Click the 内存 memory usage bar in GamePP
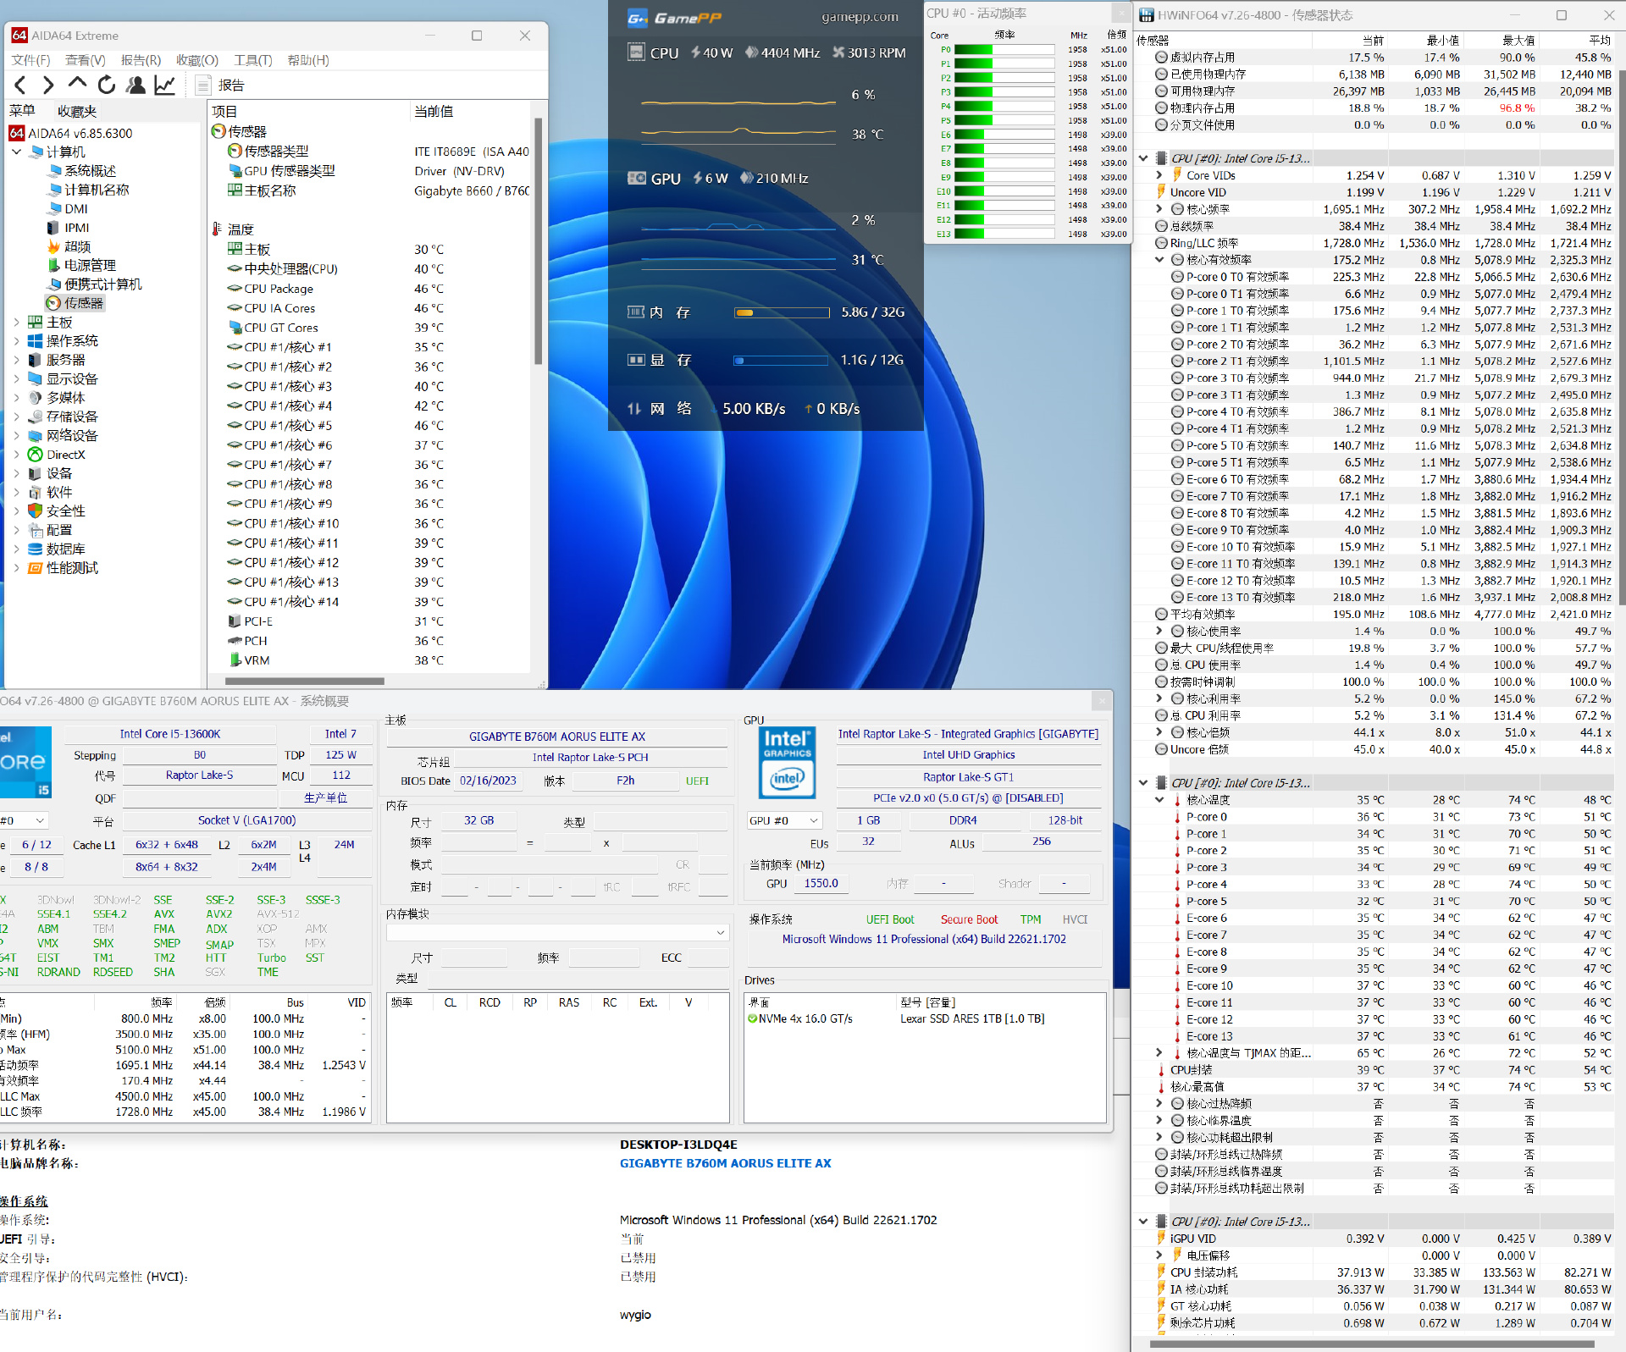 click(781, 313)
